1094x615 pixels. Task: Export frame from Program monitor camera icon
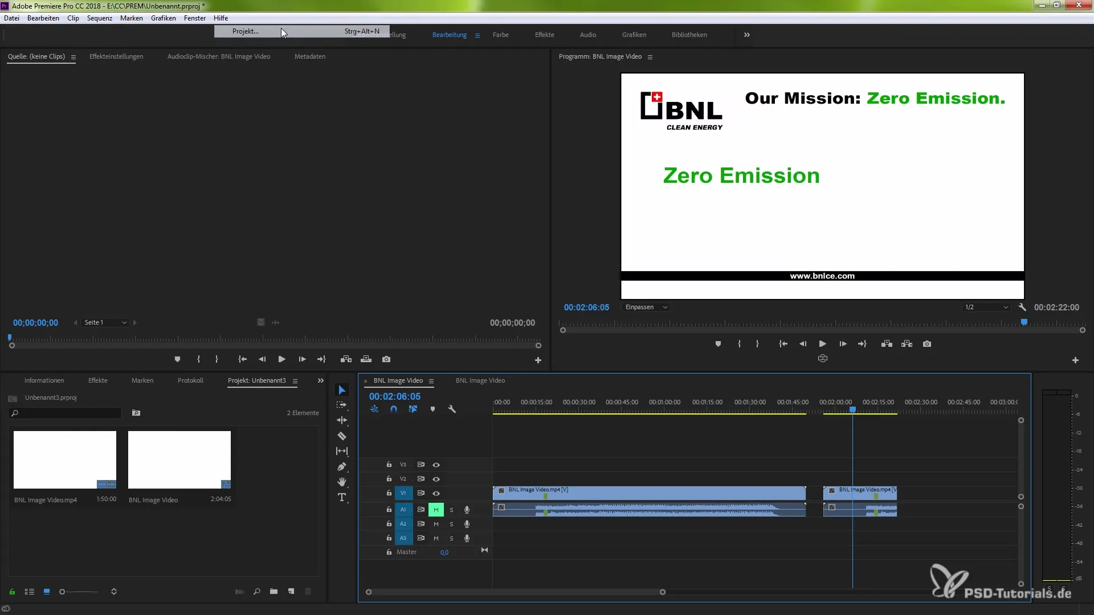click(927, 344)
